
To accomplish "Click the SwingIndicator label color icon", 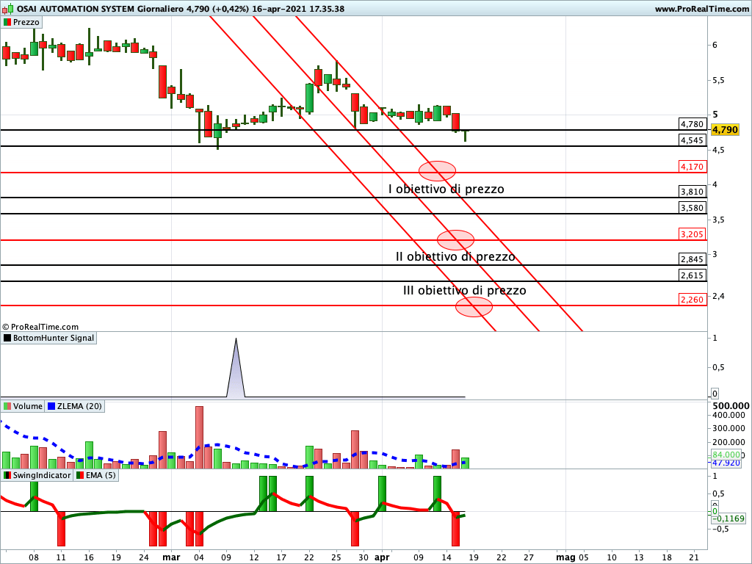I will 7,475.
